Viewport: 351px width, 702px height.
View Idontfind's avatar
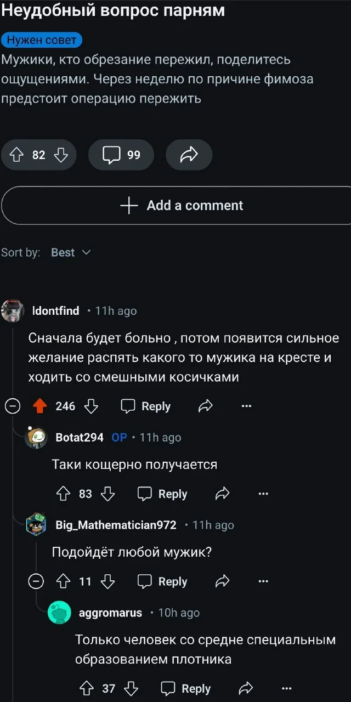[x=13, y=311]
